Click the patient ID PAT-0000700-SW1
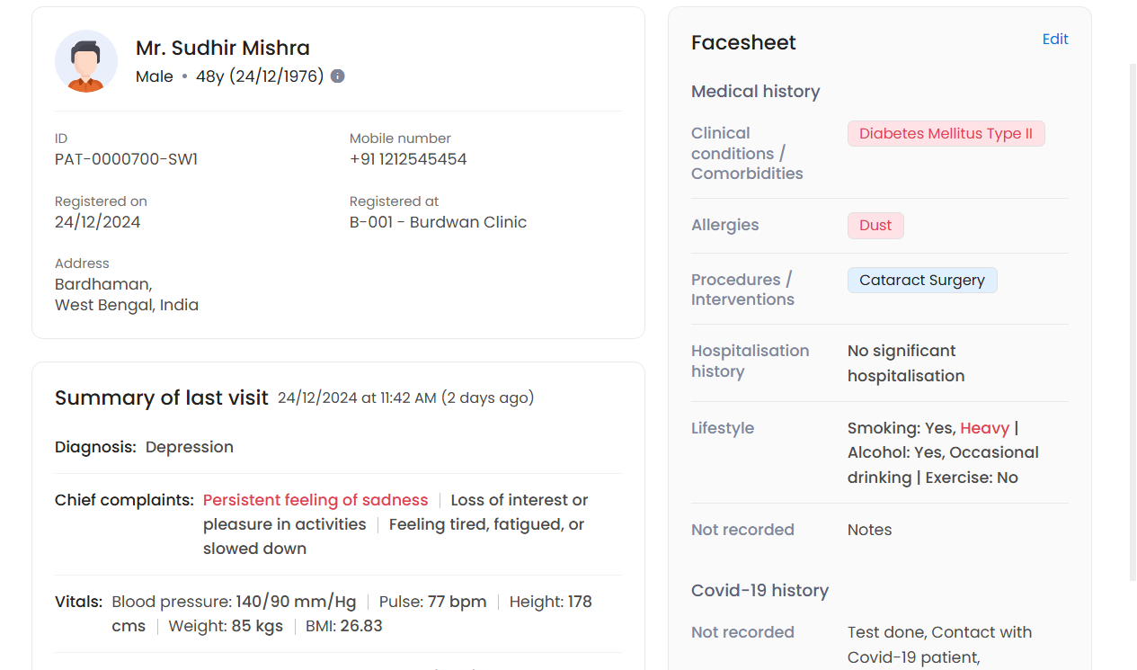1137x670 pixels. click(127, 159)
